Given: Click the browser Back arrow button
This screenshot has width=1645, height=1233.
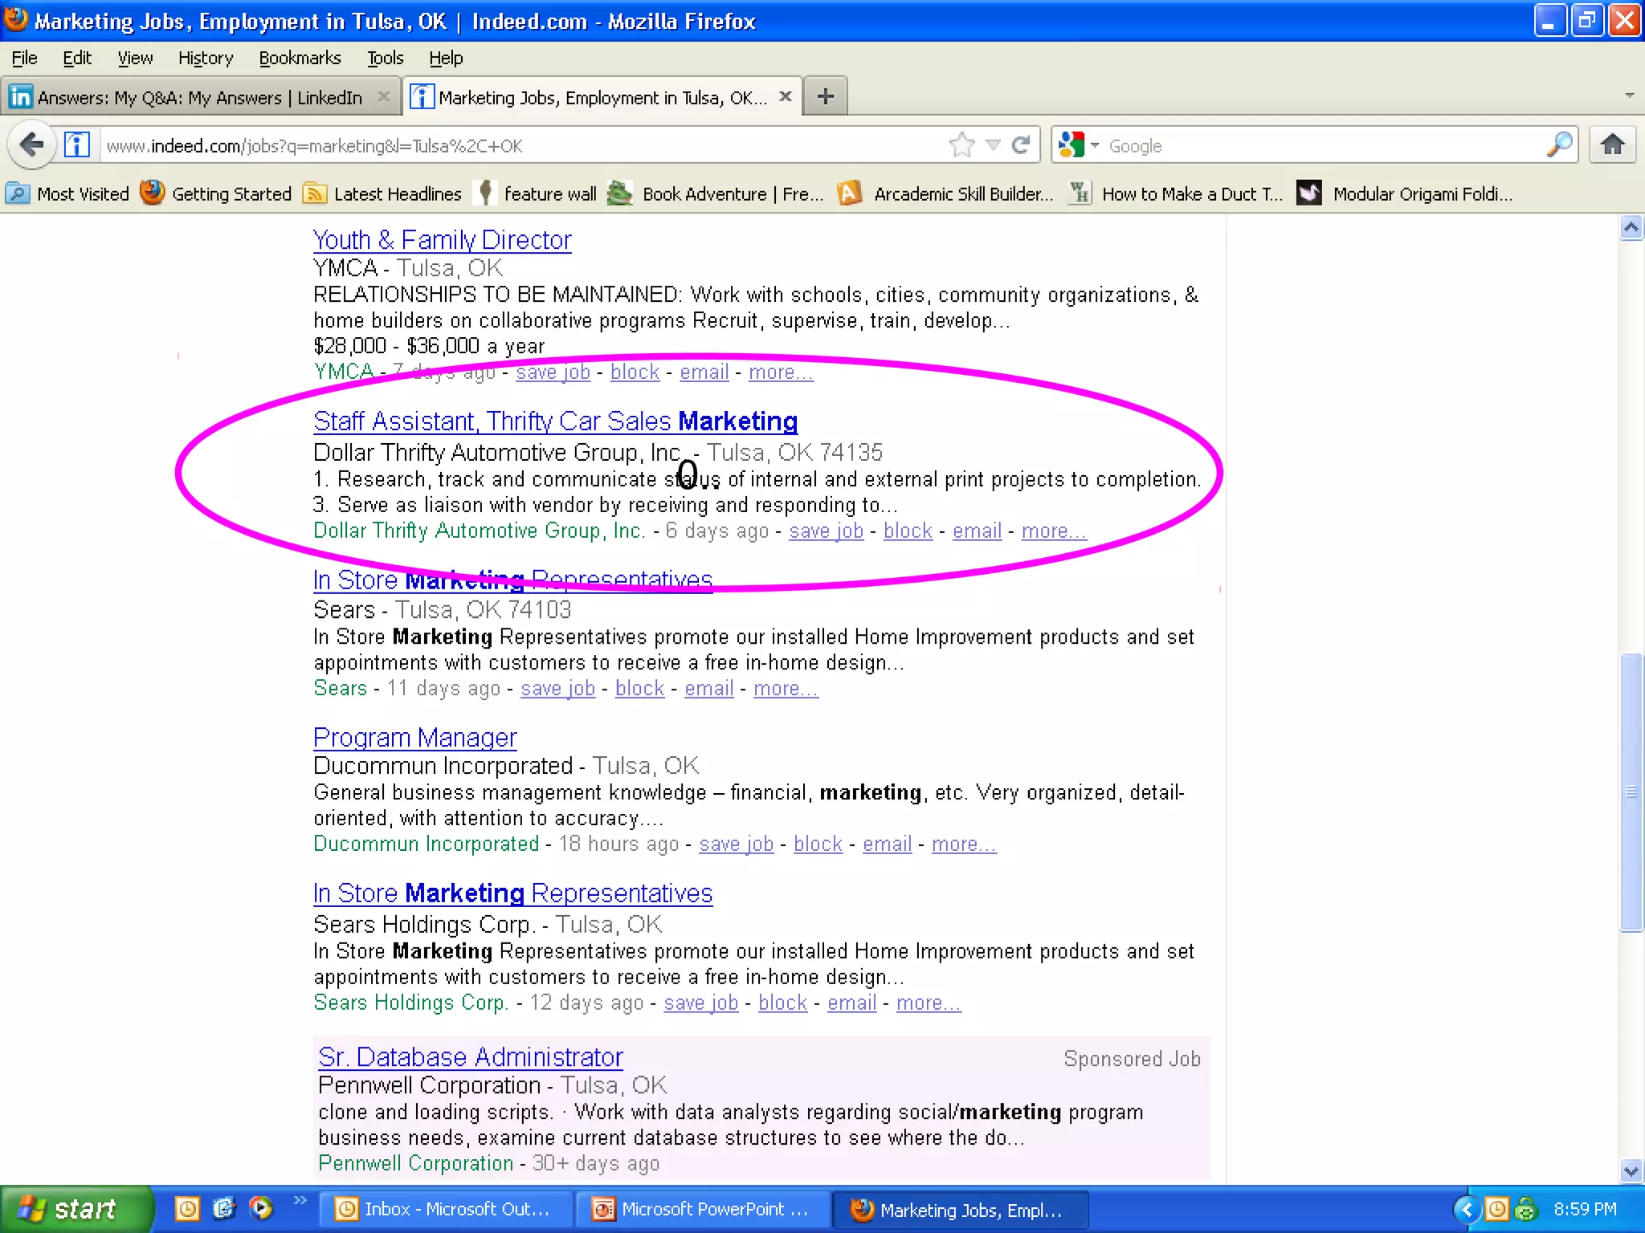Looking at the screenshot, I should tap(31, 145).
